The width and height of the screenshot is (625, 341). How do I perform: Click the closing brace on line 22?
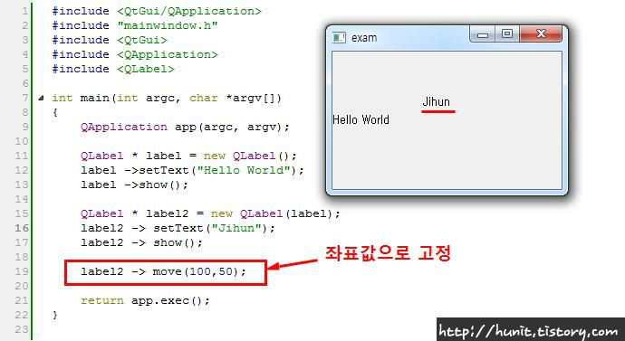pos(55,315)
